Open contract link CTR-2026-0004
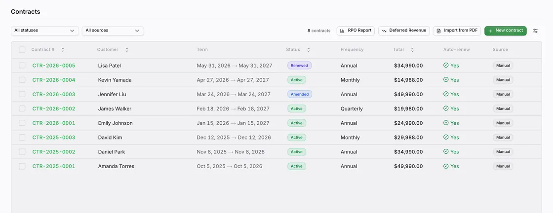This screenshot has width=553, height=213. click(x=54, y=80)
